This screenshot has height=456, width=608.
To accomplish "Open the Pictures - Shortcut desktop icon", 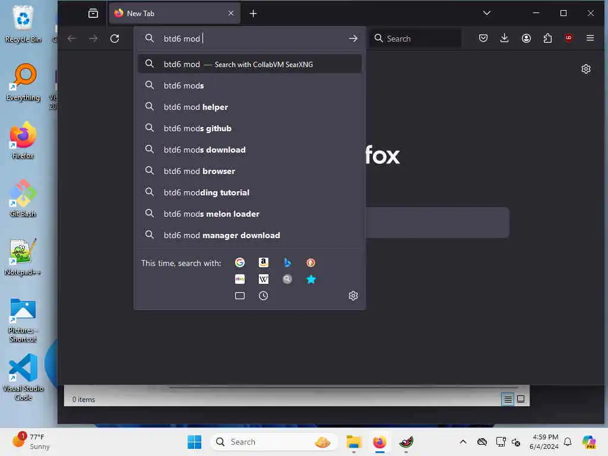I will (x=23, y=320).
